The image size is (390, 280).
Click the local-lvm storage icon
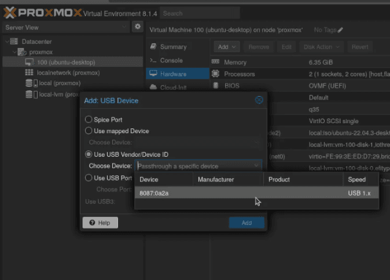point(32,94)
